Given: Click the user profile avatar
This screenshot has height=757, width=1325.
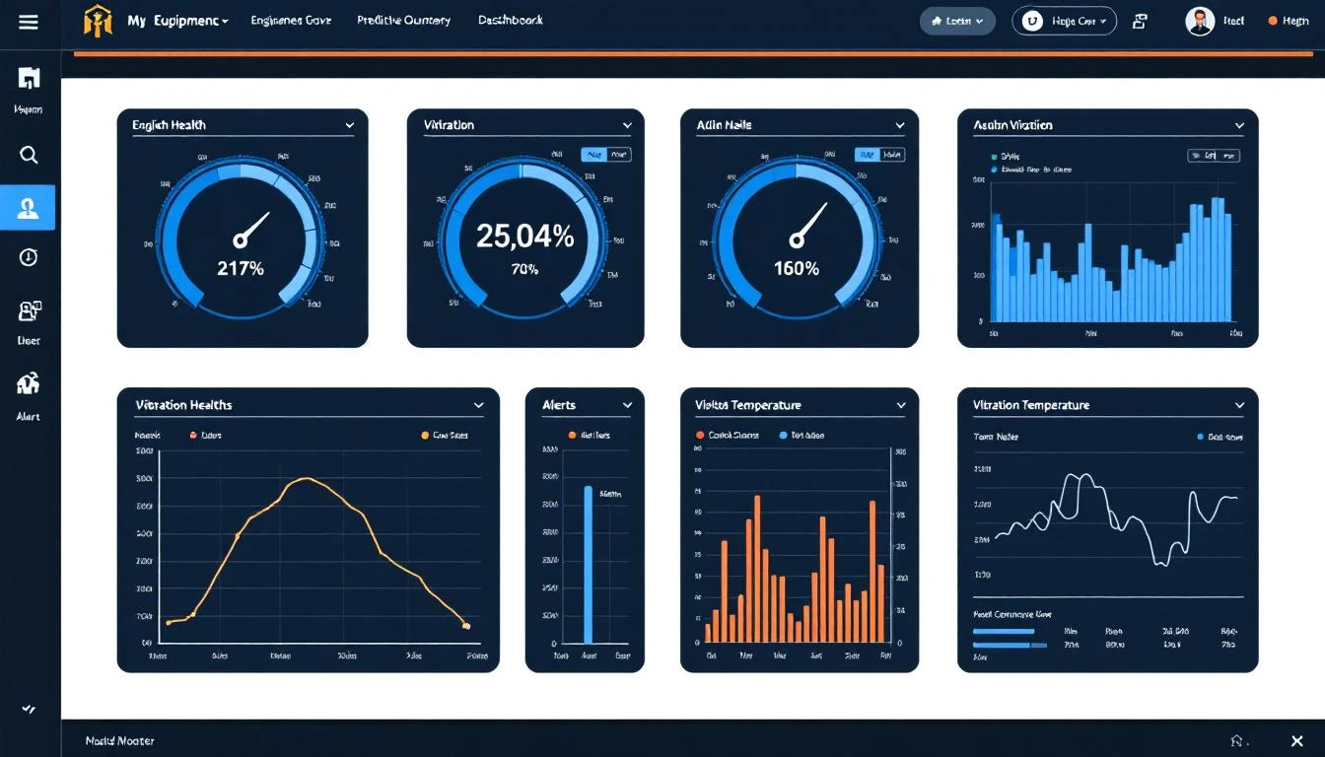Looking at the screenshot, I should (x=1201, y=20).
